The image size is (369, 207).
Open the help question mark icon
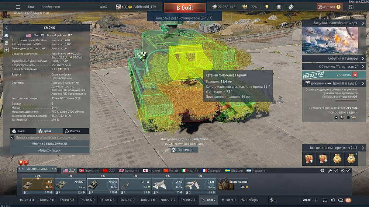tap(351, 7)
